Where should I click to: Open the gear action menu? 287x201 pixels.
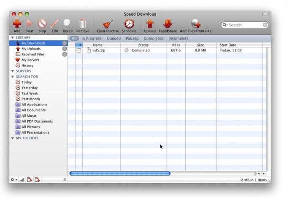[x=14, y=180]
